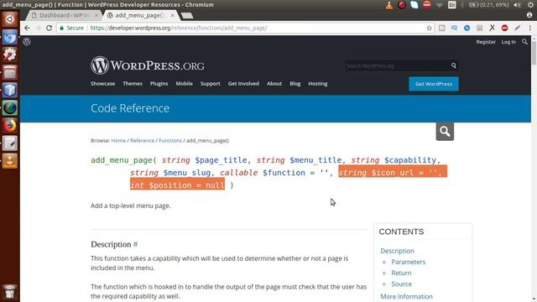This screenshot has height=302, width=537.
Task: Open the Chromium three-dot menu
Action: [529, 28]
